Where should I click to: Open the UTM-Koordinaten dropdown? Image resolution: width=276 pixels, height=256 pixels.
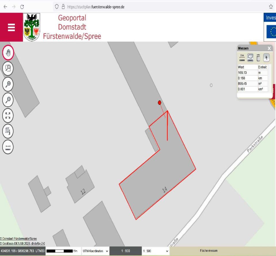pyautogui.click(x=95, y=251)
